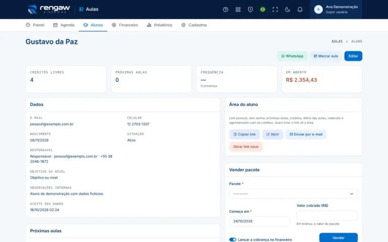388x242 pixels.
Task: Open the apps grid icon
Action: (238, 10)
